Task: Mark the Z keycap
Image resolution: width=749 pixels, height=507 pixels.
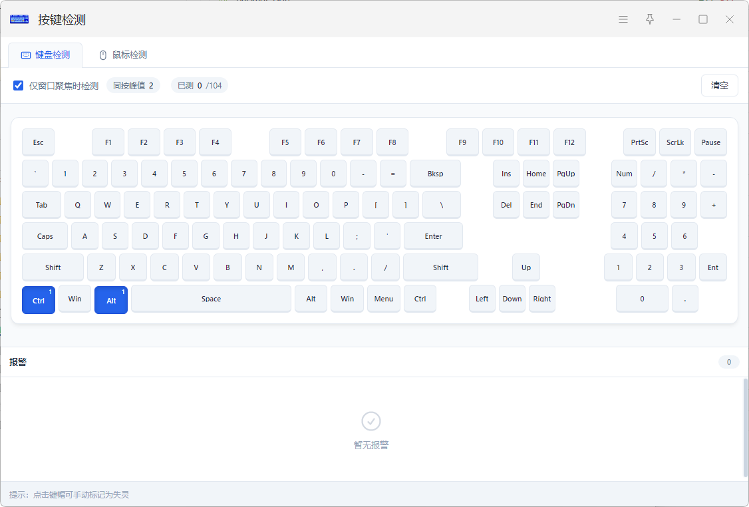Action: click(x=101, y=267)
